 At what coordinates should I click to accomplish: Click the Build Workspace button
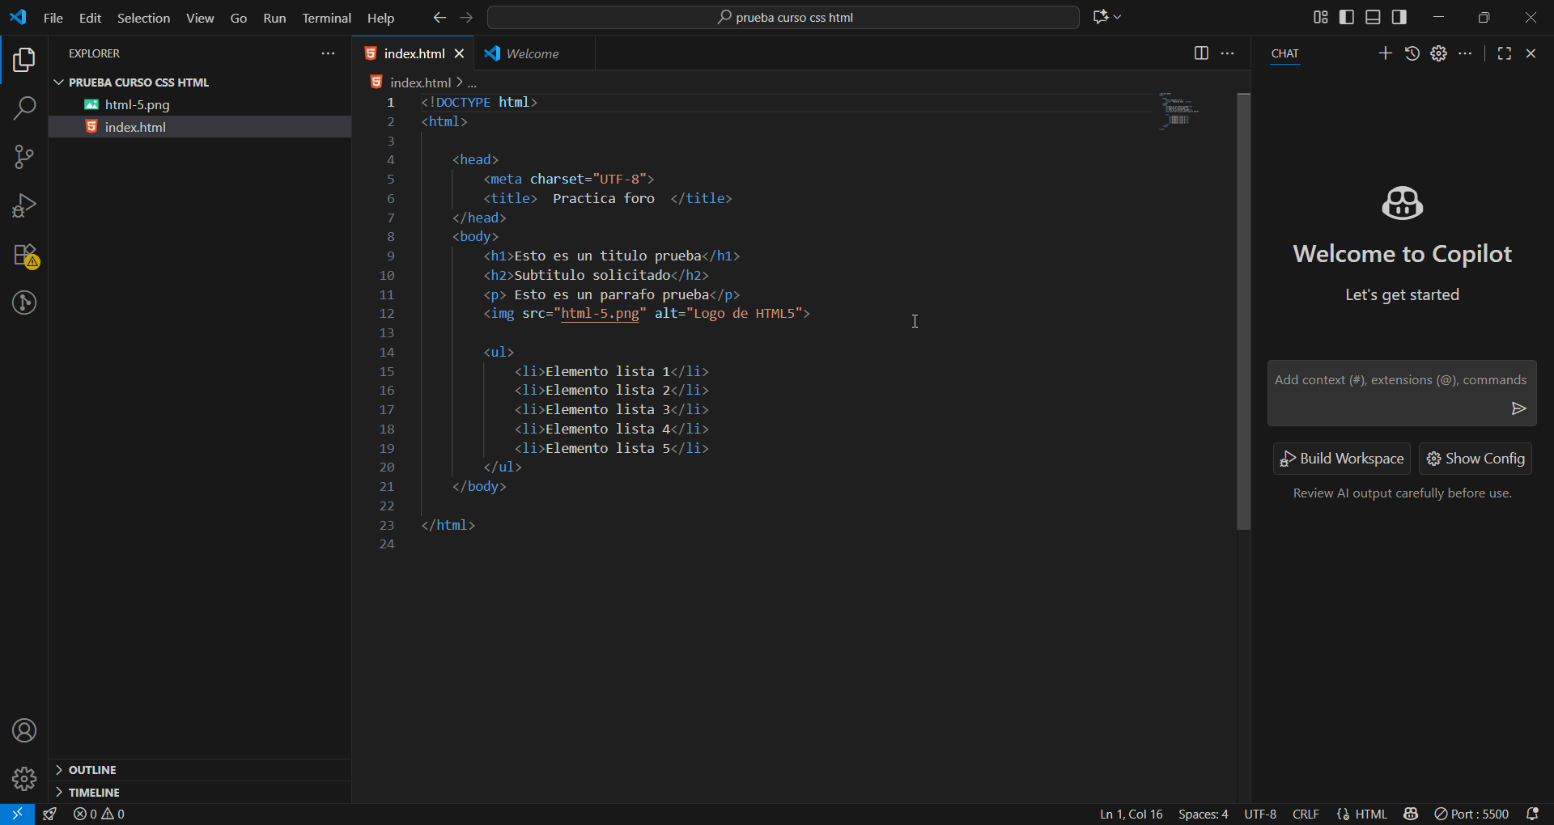[1342, 459]
